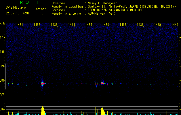Click the meteor count value 18
The image size is (181, 115).
pyautogui.click(x=42, y=13)
